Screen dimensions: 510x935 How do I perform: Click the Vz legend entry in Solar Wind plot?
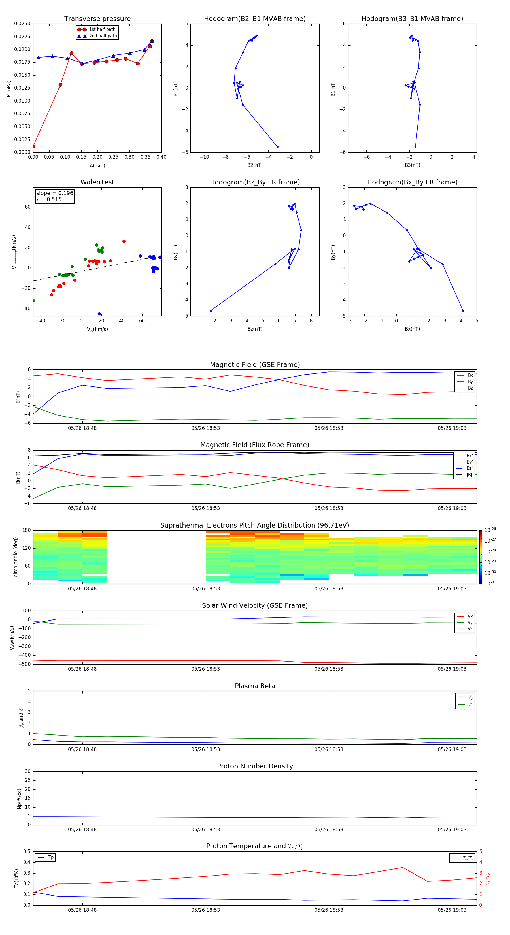[466, 629]
